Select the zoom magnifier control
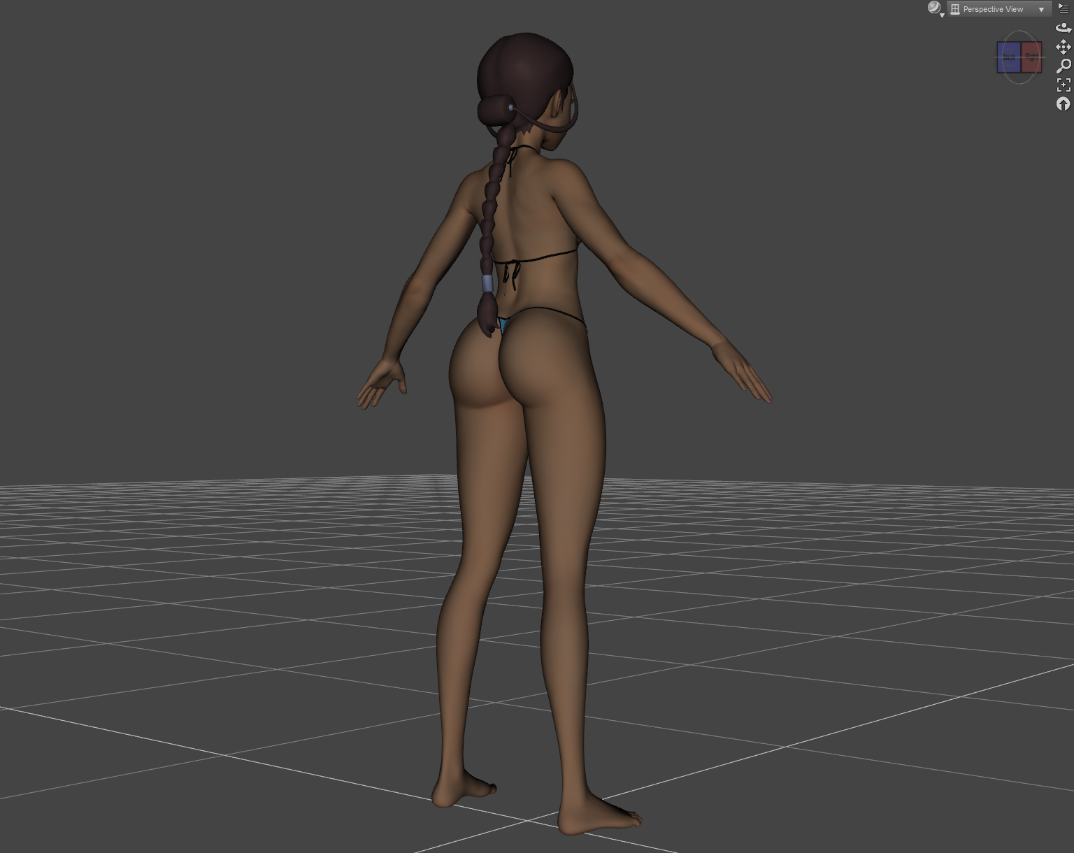1074x853 pixels. (1064, 66)
